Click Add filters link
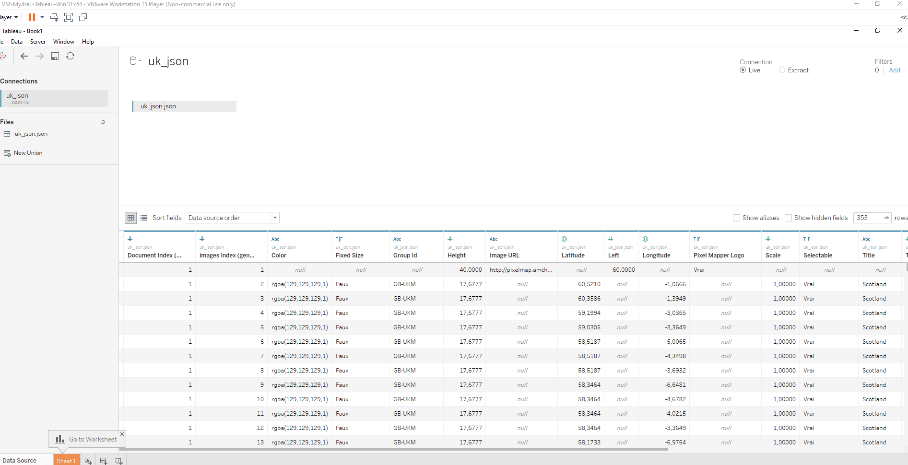The height and width of the screenshot is (465, 908). 895,70
